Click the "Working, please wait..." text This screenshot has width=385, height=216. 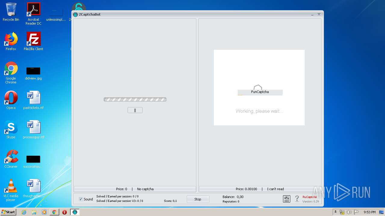pos(259,111)
